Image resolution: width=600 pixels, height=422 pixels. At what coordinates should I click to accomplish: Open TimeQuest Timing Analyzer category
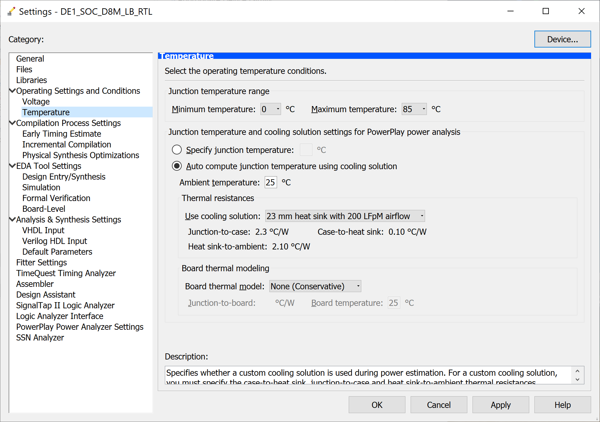[66, 273]
